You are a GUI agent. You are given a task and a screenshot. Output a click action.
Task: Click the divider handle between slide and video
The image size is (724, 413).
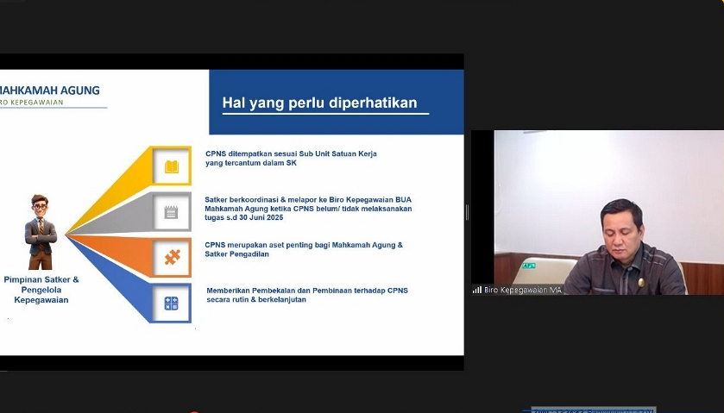467,212
